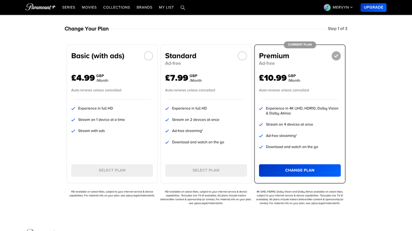Screen dimensions: 412x231
Task: Click the Mervyn profile avatar
Action: coord(327,7)
